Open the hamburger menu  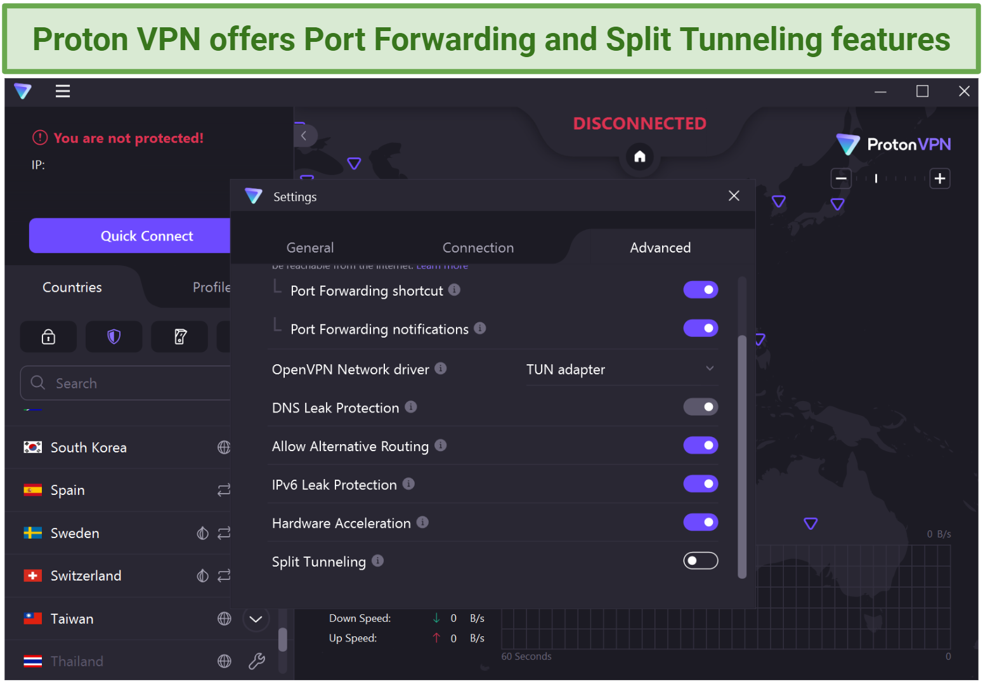[63, 91]
